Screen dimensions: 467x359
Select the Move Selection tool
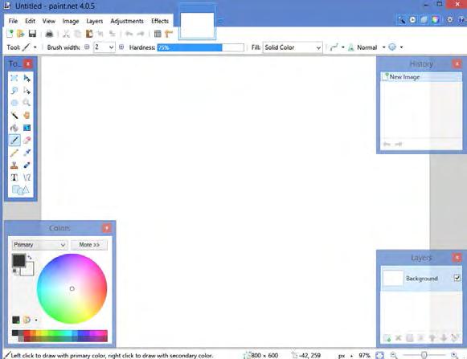click(27, 91)
